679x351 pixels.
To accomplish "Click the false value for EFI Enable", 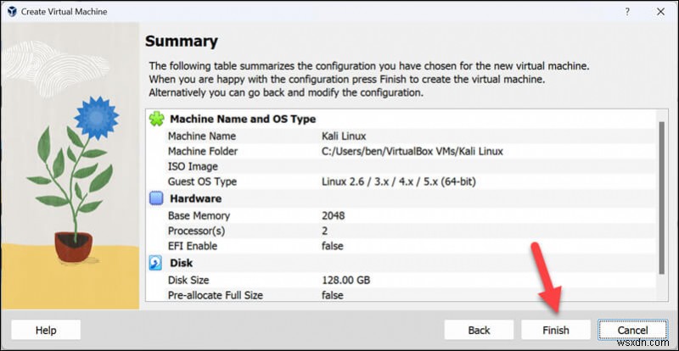I will [x=333, y=246].
